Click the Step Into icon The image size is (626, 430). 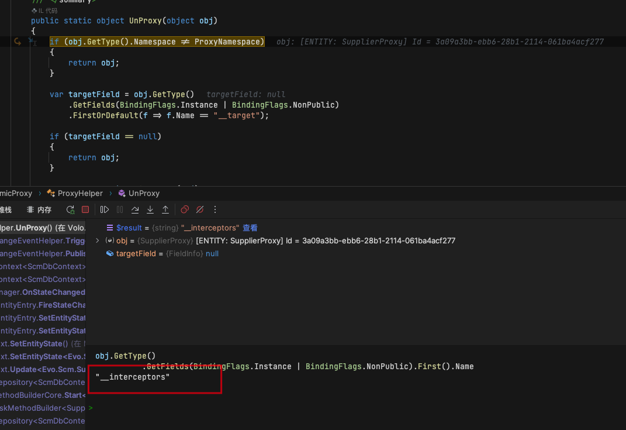(x=150, y=209)
